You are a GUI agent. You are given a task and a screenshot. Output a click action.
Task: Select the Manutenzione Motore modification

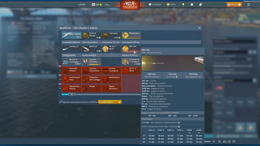point(71,89)
